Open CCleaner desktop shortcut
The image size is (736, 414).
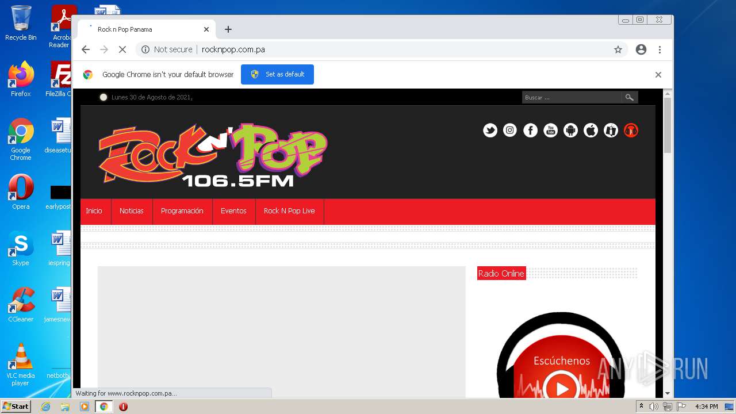tap(21, 305)
